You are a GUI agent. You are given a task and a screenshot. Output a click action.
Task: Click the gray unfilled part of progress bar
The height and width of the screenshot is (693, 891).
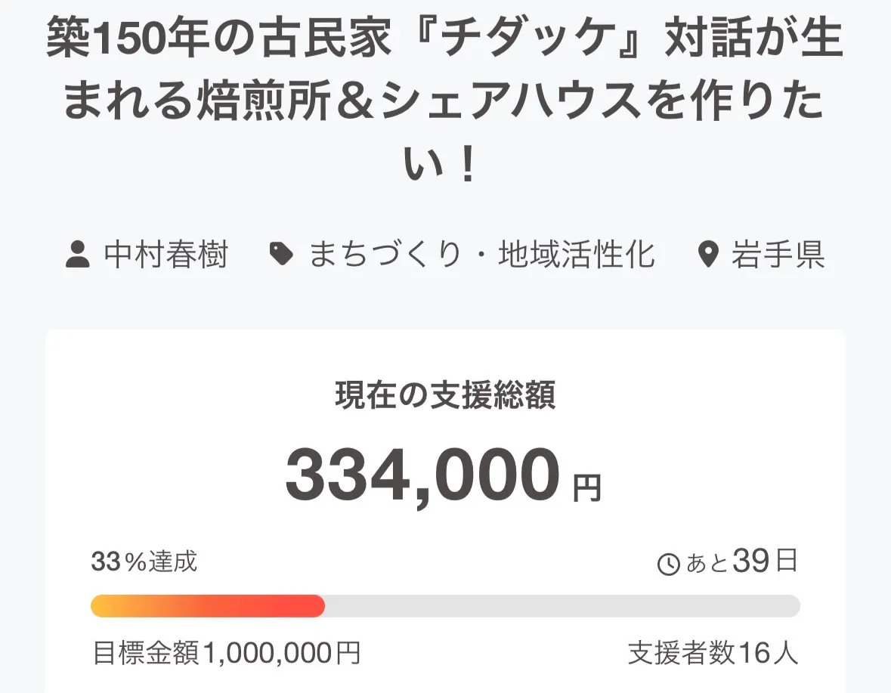(x=562, y=606)
